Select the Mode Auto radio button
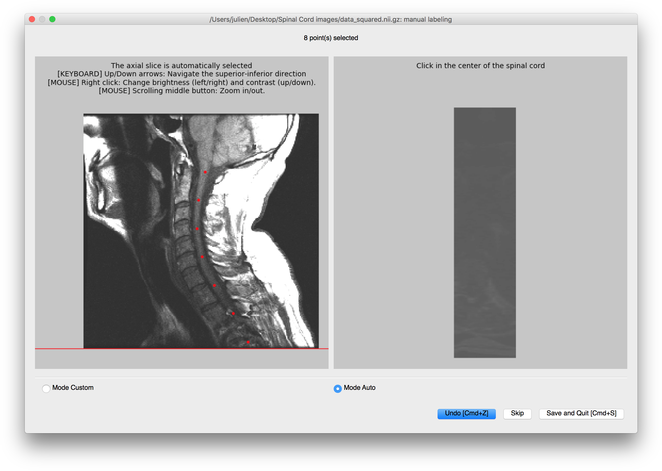This screenshot has height=471, width=662. pyautogui.click(x=338, y=388)
